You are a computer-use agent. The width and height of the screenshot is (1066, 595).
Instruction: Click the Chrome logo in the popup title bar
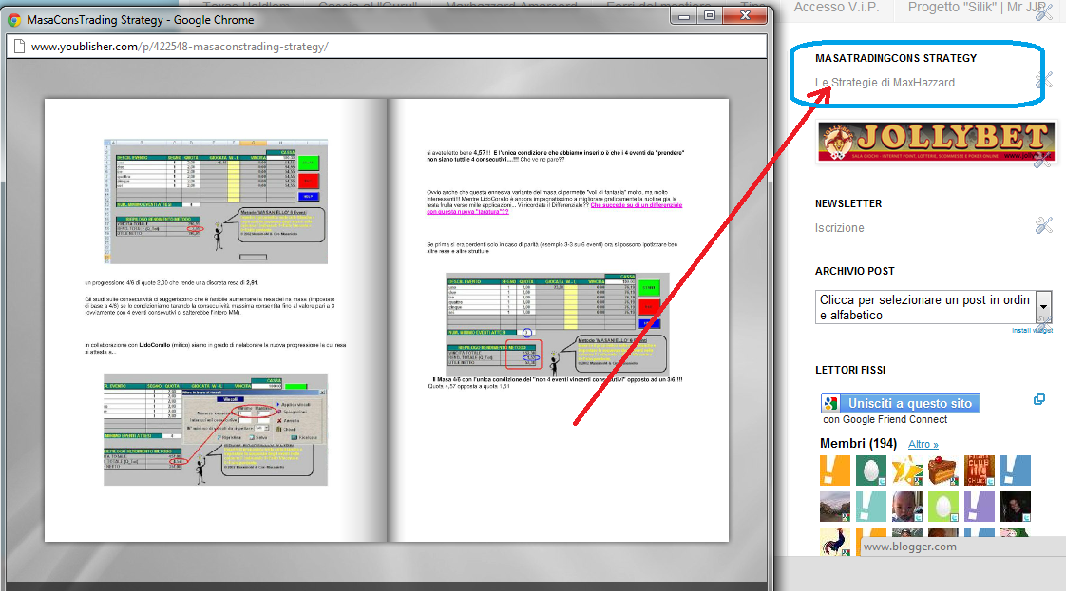point(13,20)
